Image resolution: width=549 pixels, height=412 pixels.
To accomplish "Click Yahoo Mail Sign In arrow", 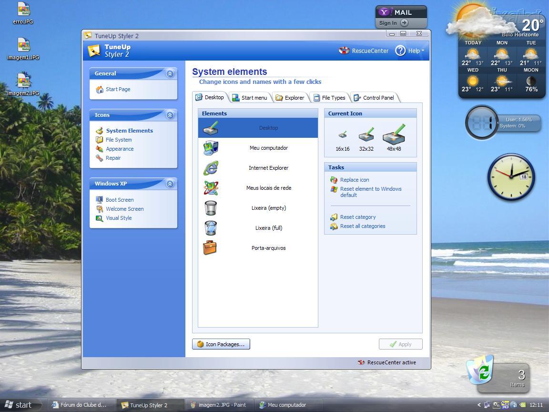I will 404,23.
